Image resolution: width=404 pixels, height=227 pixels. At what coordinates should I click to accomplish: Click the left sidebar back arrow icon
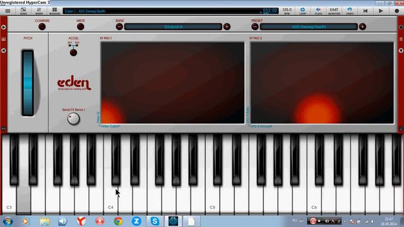pyautogui.click(x=4, y=50)
